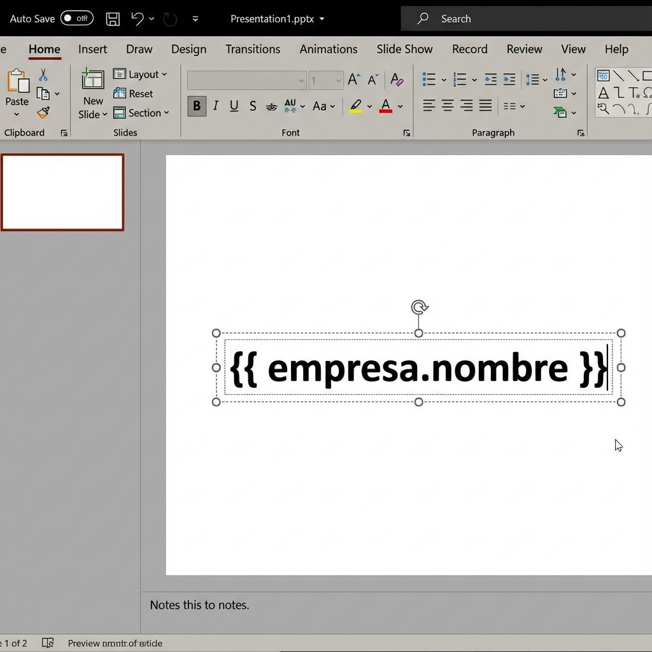Click the Underline icon

pos(234,106)
